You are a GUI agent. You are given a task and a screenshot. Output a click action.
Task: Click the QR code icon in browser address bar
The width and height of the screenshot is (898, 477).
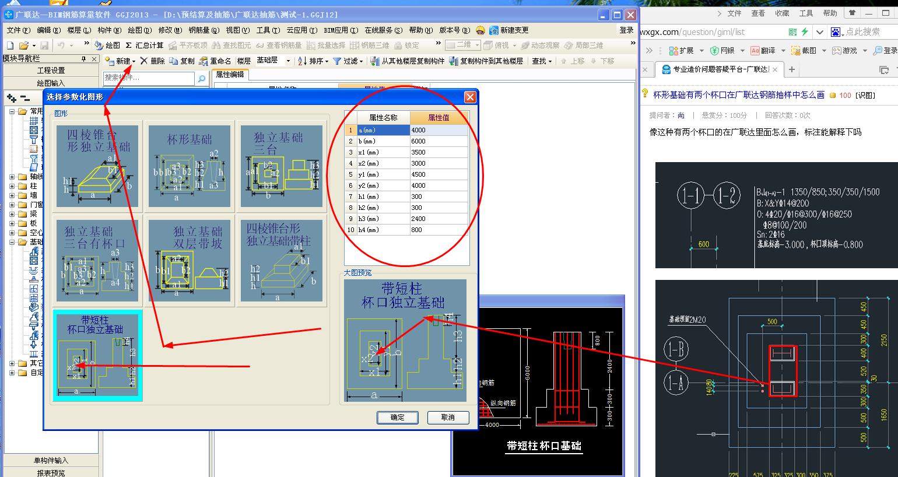[792, 32]
